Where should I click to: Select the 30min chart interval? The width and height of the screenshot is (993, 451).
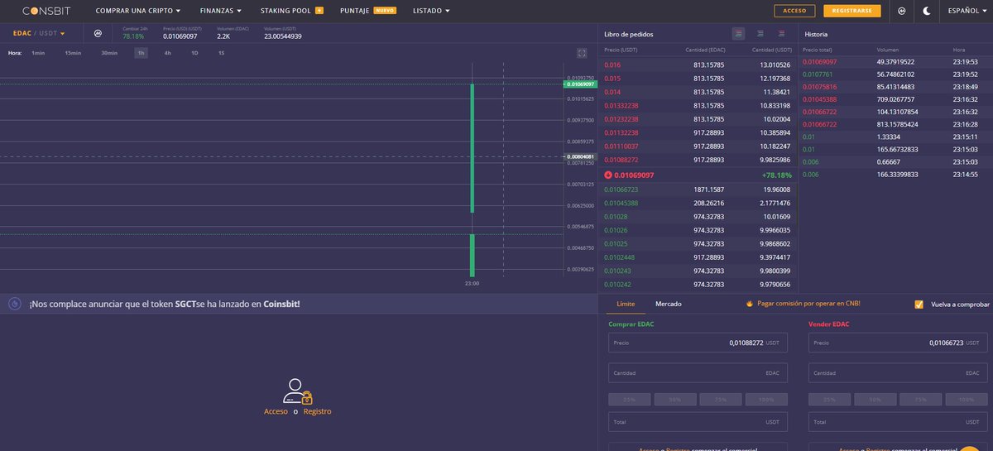[x=109, y=53]
